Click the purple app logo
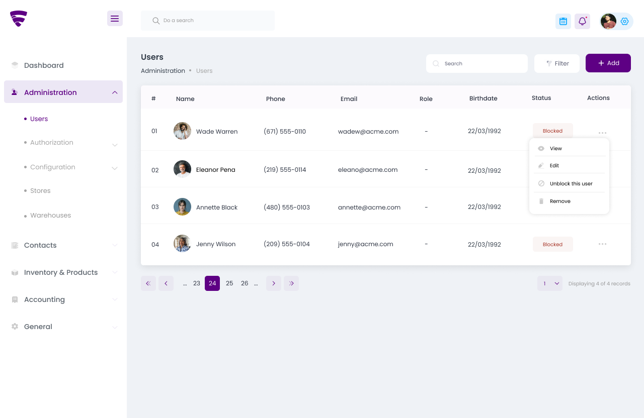The width and height of the screenshot is (644, 418). pos(19,19)
